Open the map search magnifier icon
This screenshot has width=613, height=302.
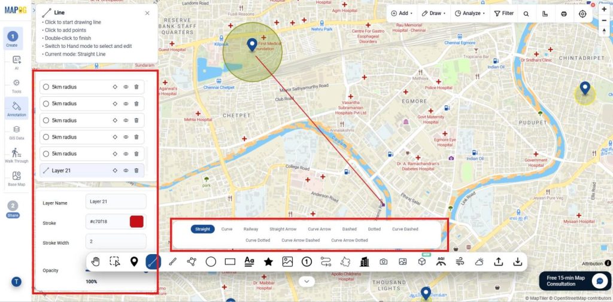pos(526,14)
